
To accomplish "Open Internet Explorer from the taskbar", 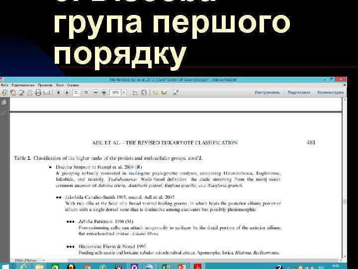I will coord(24,266).
